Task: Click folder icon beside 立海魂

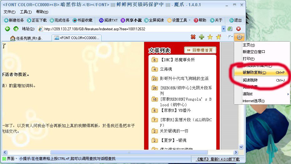Action: pos(155,69)
